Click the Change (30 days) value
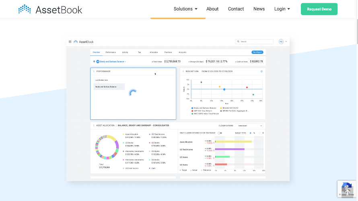The height and width of the screenshot is (201, 358). pyautogui.click(x=216, y=62)
